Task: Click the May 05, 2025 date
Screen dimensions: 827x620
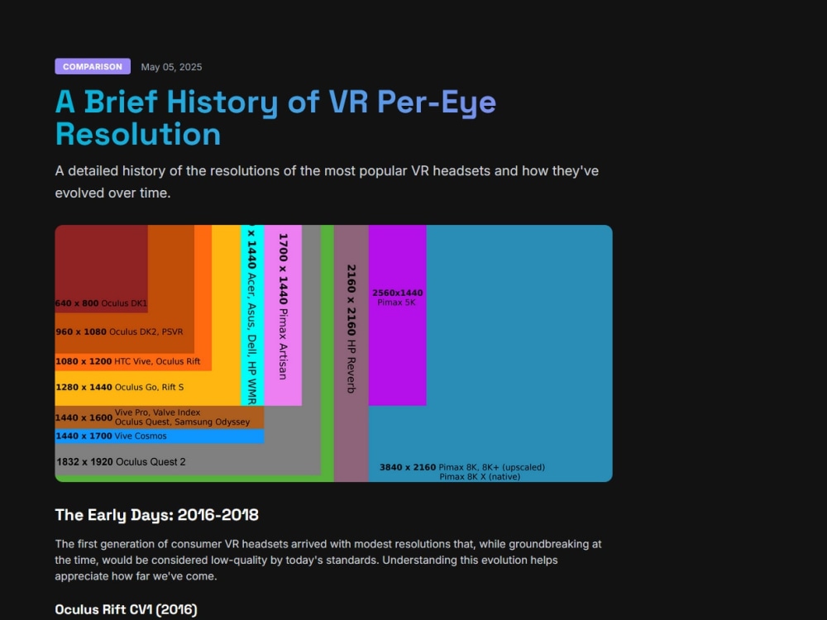Action: (171, 67)
